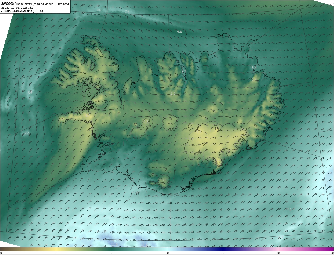Click the colorbar tick labeled 50
The image size is (334, 255).
pyautogui.click(x=332, y=253)
